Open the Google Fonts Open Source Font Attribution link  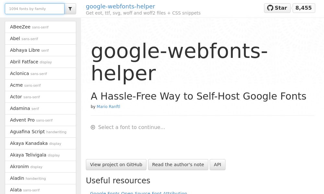(x=139, y=192)
